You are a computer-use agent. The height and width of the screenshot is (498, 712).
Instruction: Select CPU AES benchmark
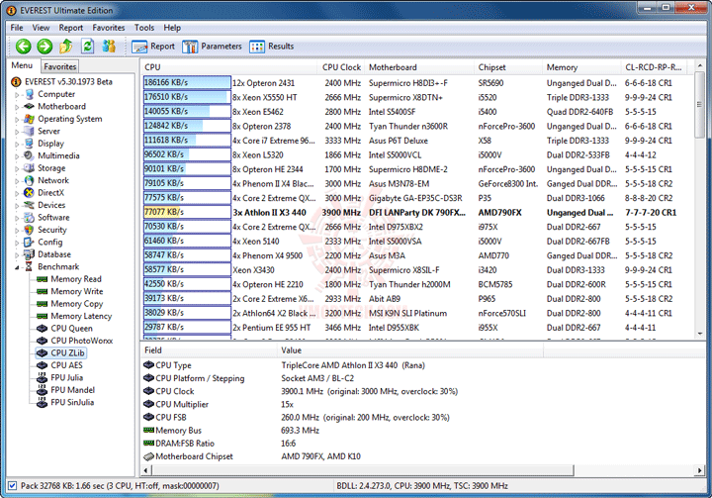click(67, 365)
